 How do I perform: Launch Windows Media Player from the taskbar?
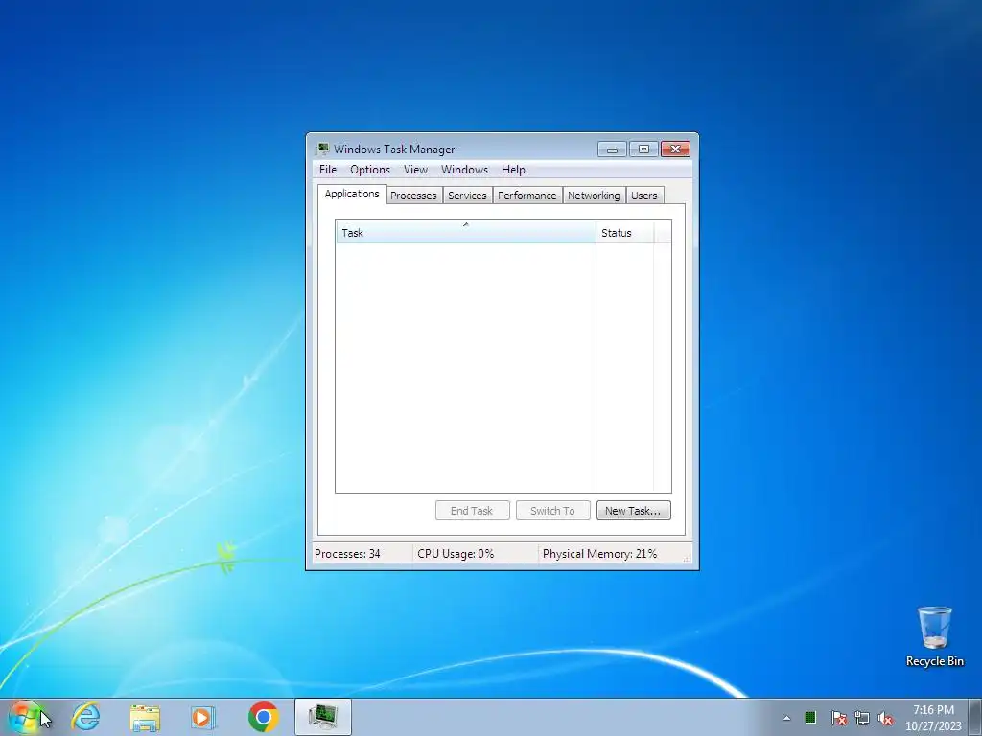[203, 717]
